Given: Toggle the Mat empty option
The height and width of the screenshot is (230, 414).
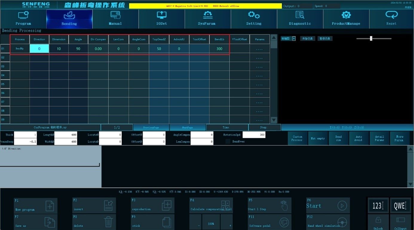Looking at the screenshot, I should pos(318,138).
